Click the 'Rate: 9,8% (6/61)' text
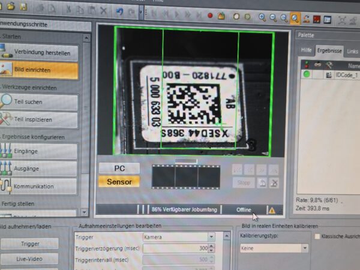The image size is (360, 270). (317, 200)
